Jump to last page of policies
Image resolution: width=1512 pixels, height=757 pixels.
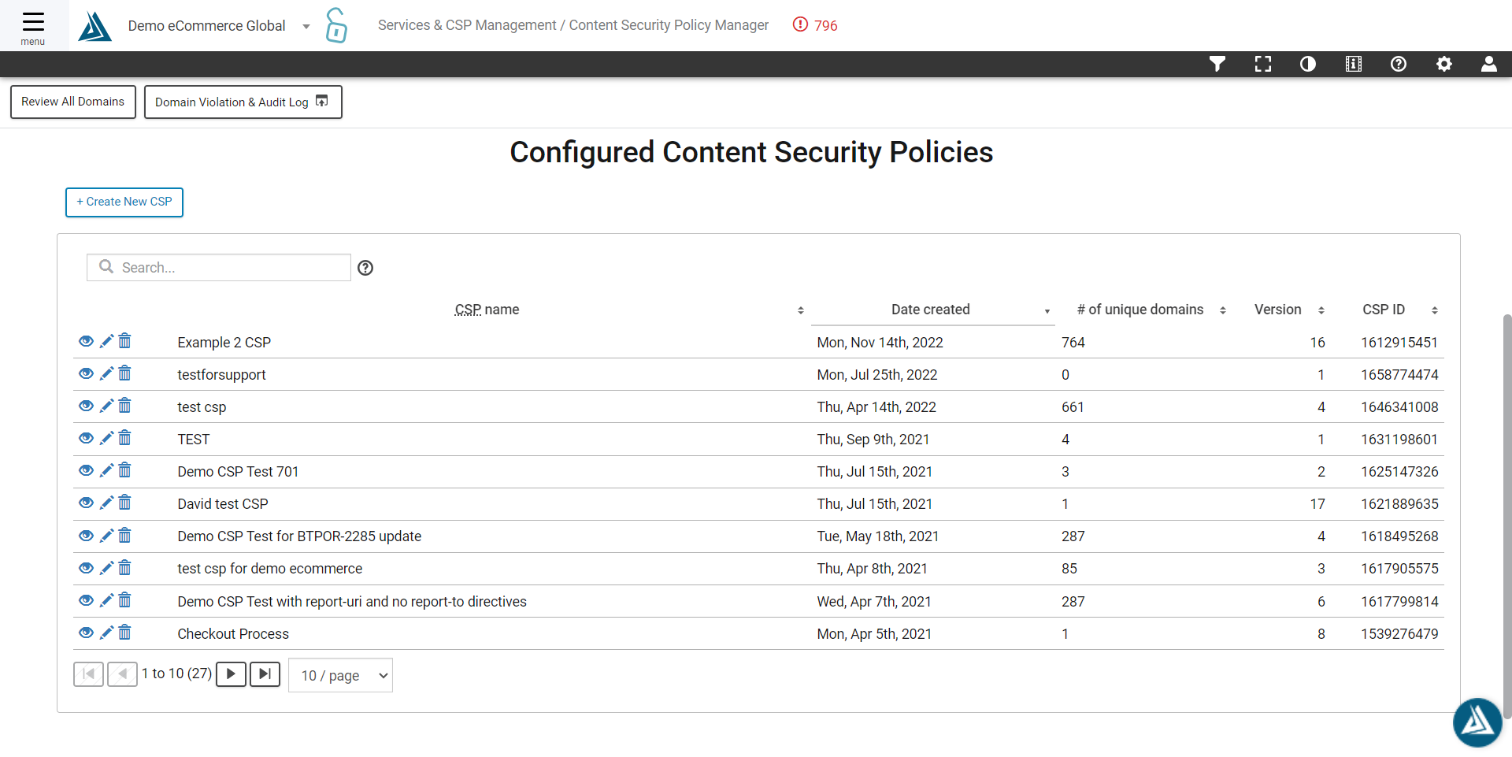[265, 674]
